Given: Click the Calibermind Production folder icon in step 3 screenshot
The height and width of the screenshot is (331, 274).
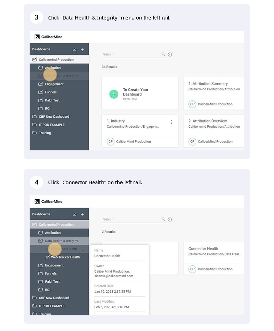Looking at the screenshot, I should [35, 60].
